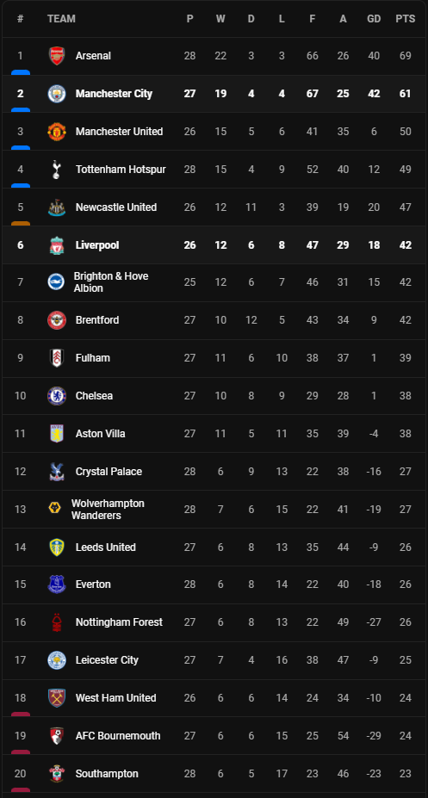Viewport: 428px width, 798px height.
Task: Open the Brighton & Hove Albion link
Action: tap(111, 282)
